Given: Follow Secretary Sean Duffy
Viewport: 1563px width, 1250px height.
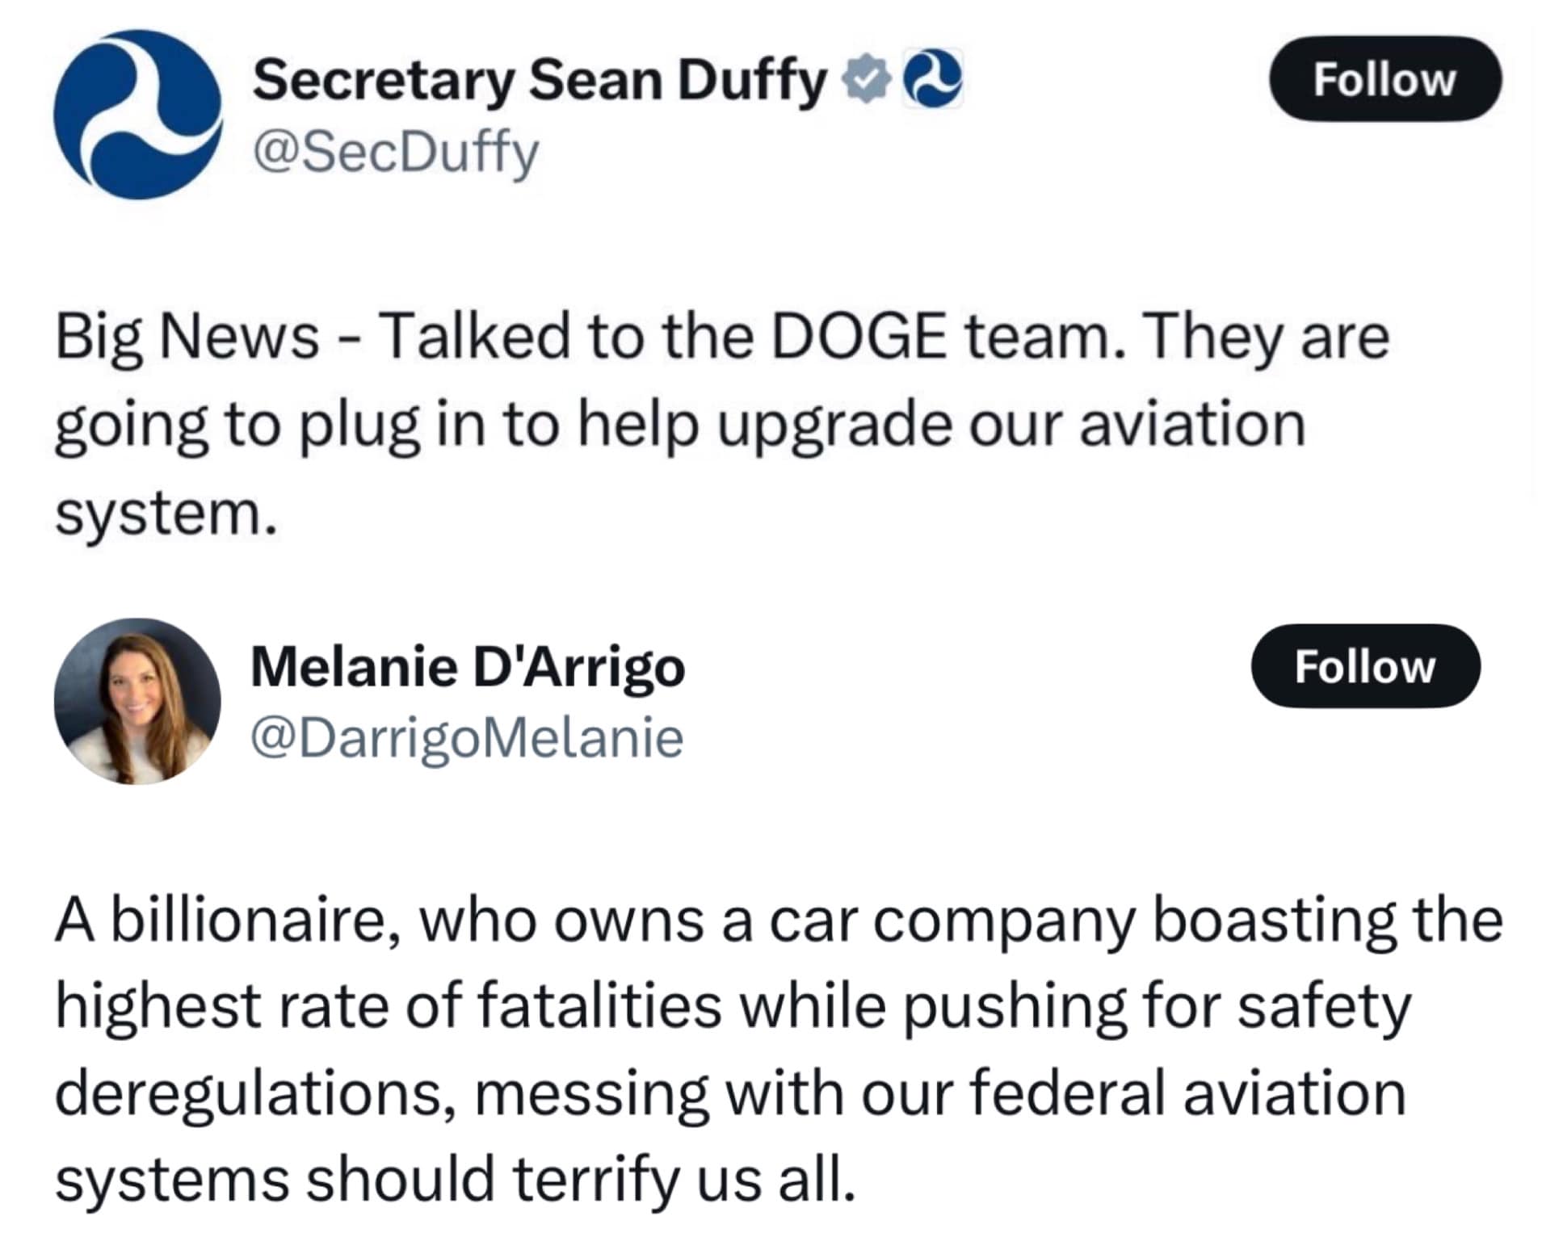Looking at the screenshot, I should pos(1384,79).
